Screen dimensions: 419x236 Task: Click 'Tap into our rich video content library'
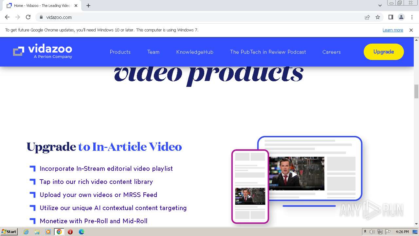pyautogui.click(x=96, y=182)
